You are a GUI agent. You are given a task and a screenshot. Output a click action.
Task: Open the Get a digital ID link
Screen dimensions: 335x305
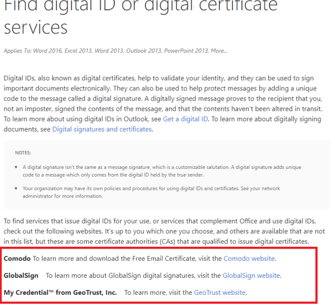tap(185, 119)
